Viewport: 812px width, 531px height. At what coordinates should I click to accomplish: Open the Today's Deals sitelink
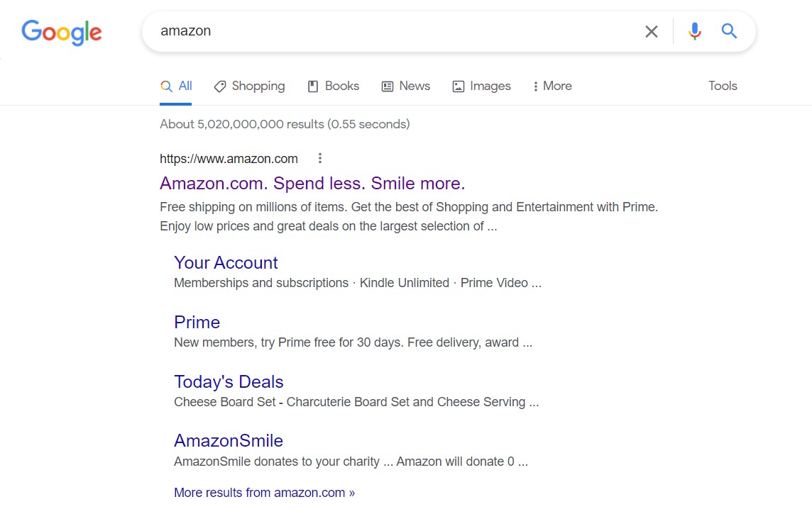click(x=229, y=381)
